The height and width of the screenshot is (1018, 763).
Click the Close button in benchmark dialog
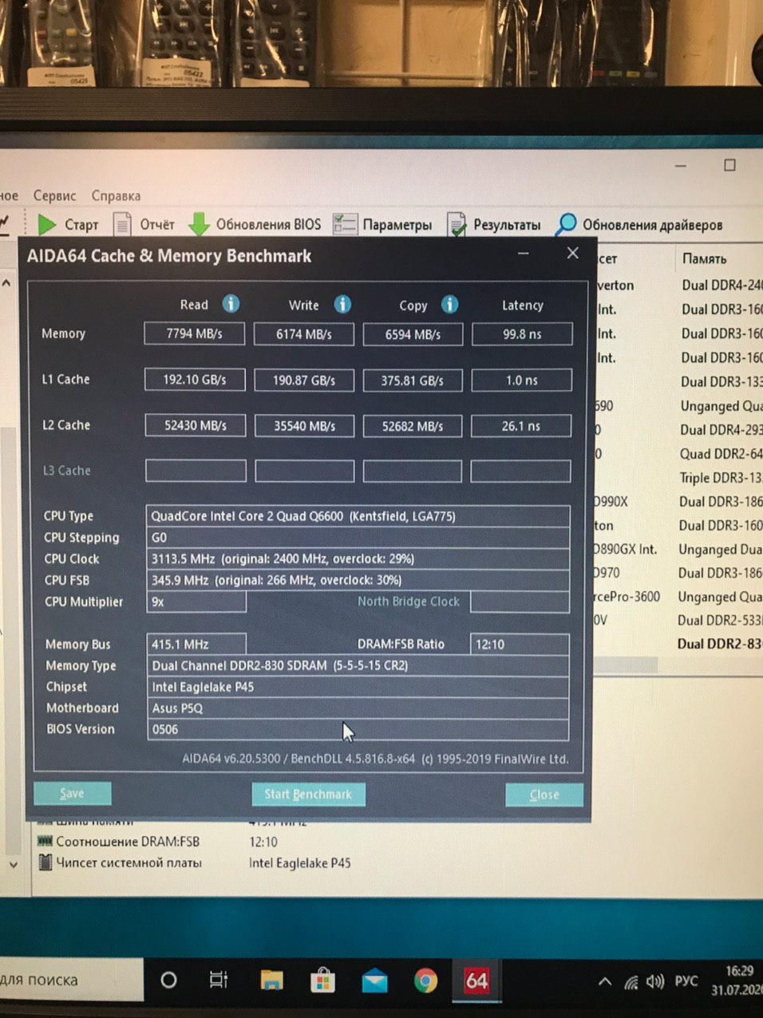[x=544, y=795]
